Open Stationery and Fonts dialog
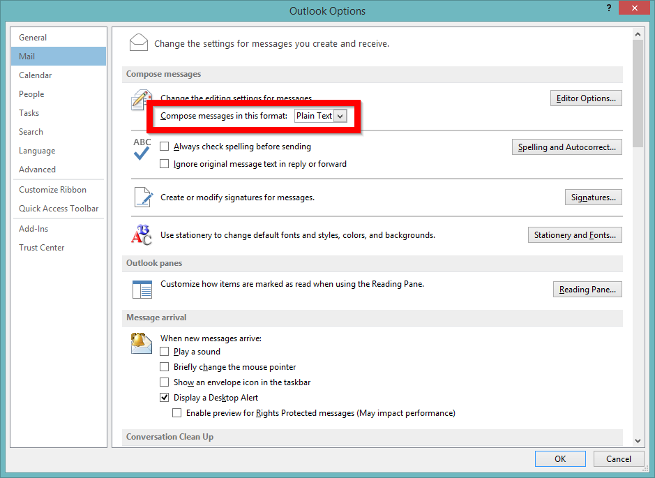 click(575, 235)
